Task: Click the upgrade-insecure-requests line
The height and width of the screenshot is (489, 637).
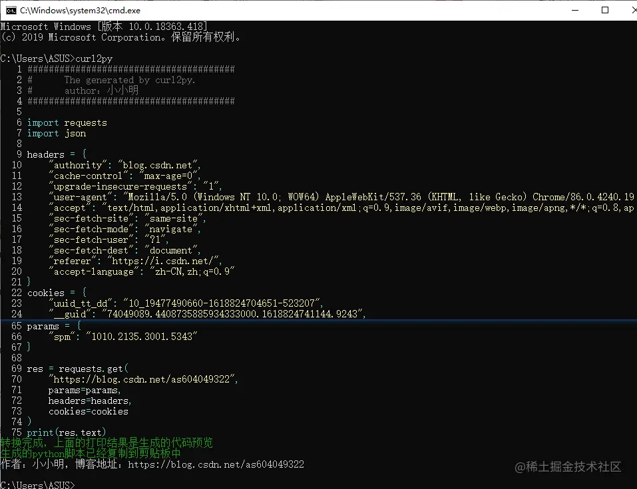Action: pyautogui.click(x=135, y=186)
